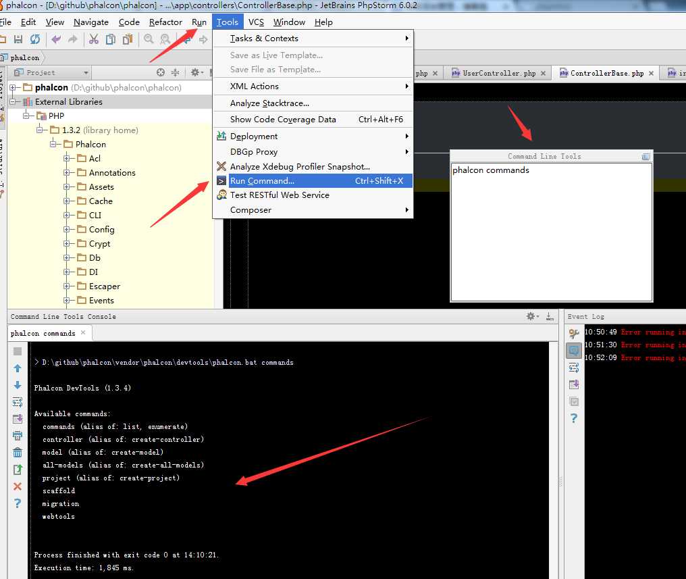Click Collapse All icon in Project panel

[175, 72]
